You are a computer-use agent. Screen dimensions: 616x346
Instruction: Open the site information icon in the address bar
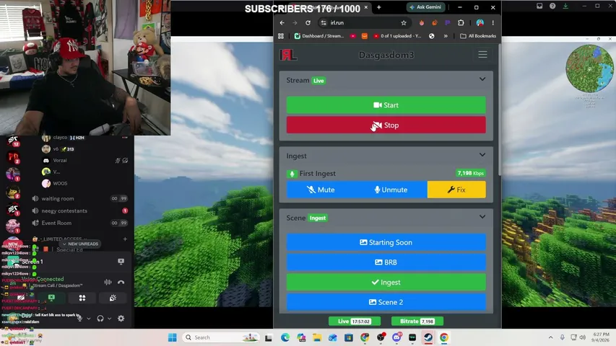(324, 23)
